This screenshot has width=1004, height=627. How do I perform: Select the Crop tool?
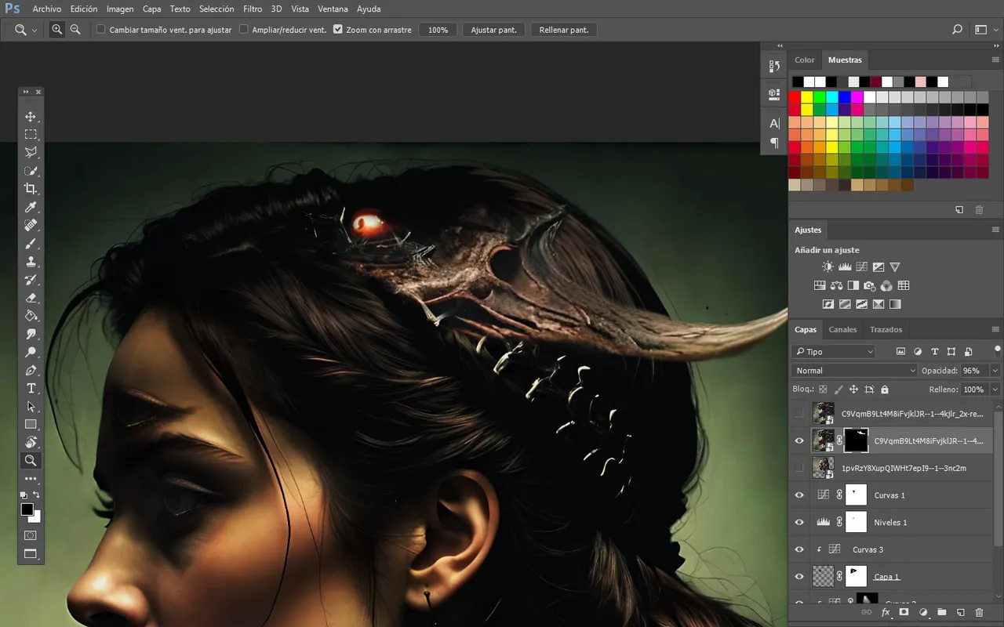[31, 189]
